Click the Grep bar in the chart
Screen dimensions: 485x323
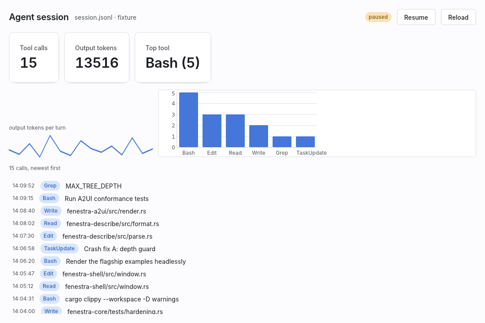[x=282, y=142]
